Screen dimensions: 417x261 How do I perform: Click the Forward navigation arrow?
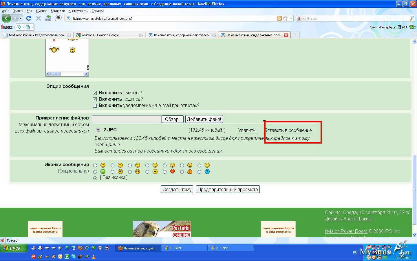coord(15,18)
